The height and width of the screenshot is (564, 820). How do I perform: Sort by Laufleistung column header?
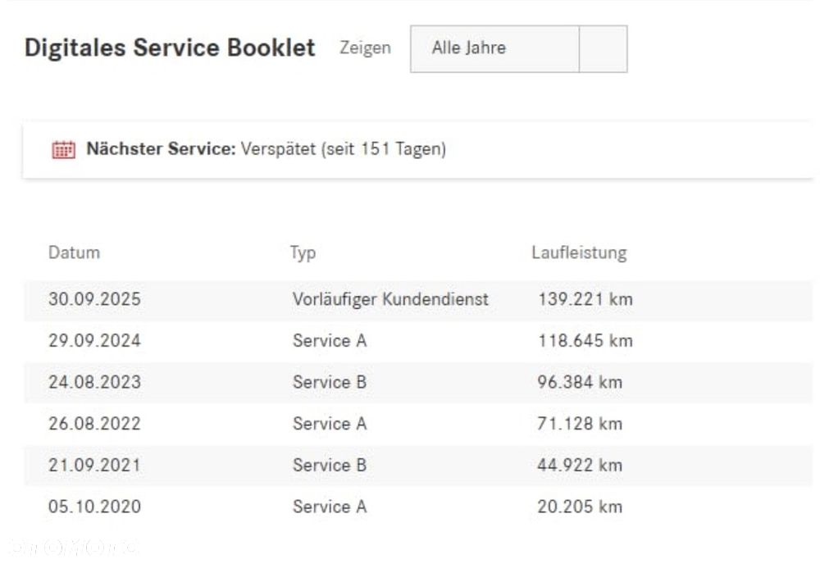point(579,252)
